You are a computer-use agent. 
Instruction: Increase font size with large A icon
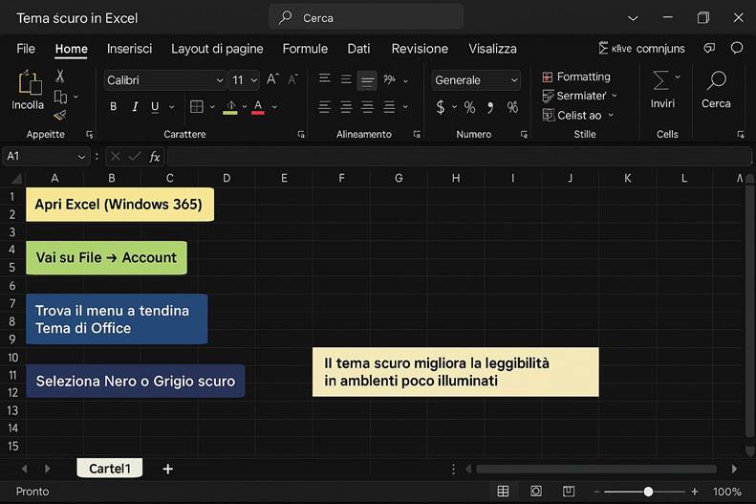coord(272,79)
